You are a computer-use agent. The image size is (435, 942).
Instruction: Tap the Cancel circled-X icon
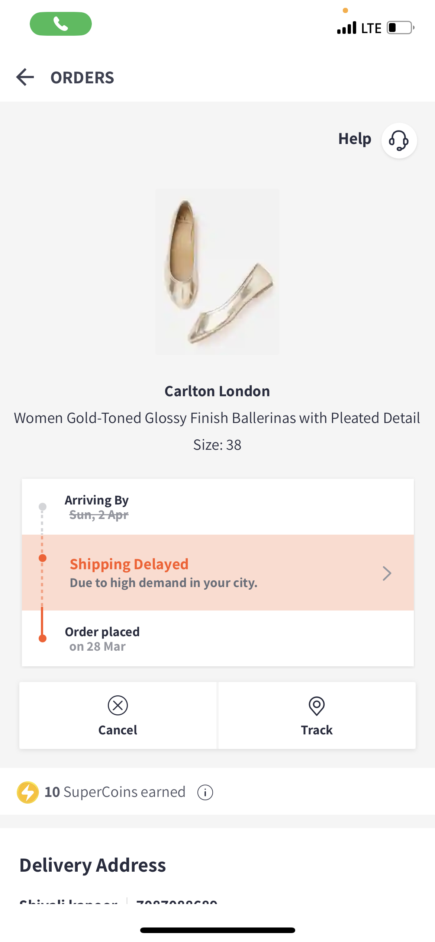(x=118, y=705)
